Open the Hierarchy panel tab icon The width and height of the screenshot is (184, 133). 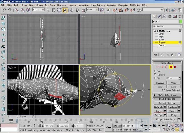pos(164,16)
